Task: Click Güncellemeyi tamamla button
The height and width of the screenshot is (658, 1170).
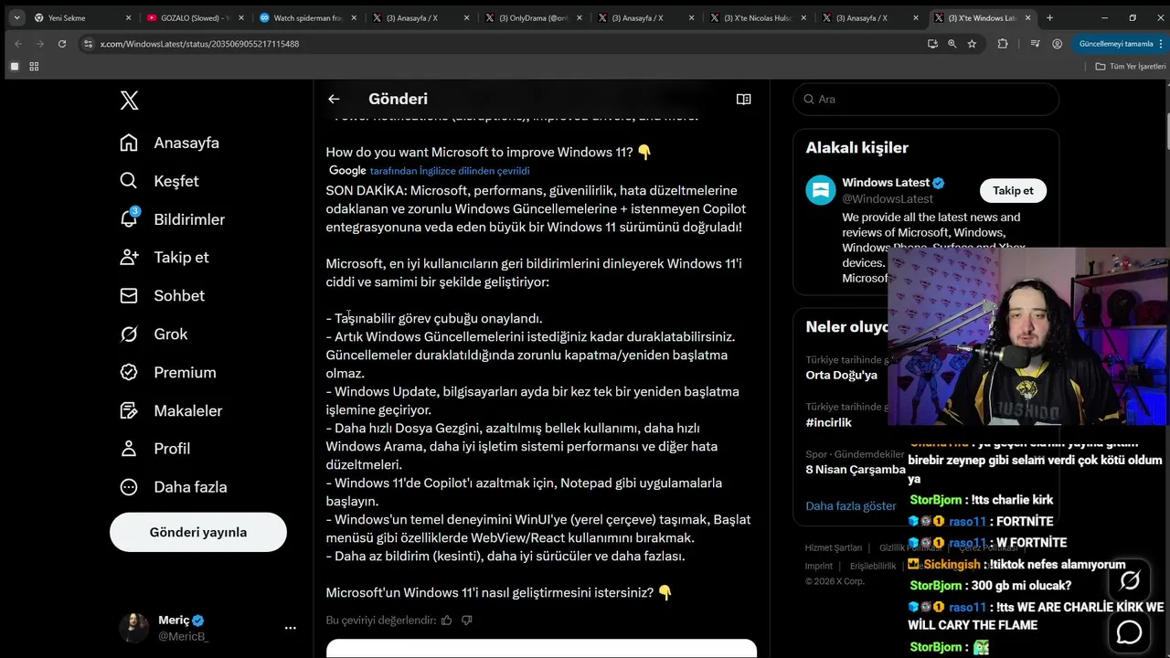Action: point(1116,43)
